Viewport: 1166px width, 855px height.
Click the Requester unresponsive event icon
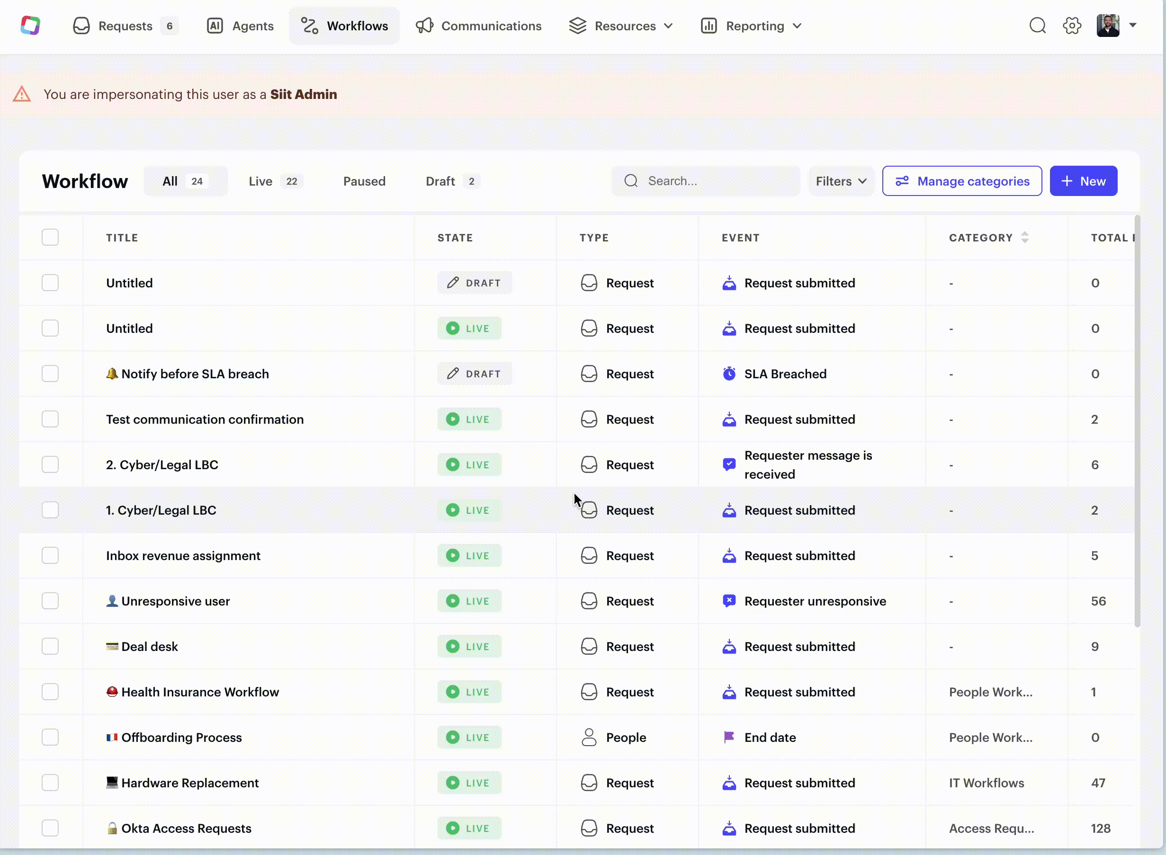(729, 601)
